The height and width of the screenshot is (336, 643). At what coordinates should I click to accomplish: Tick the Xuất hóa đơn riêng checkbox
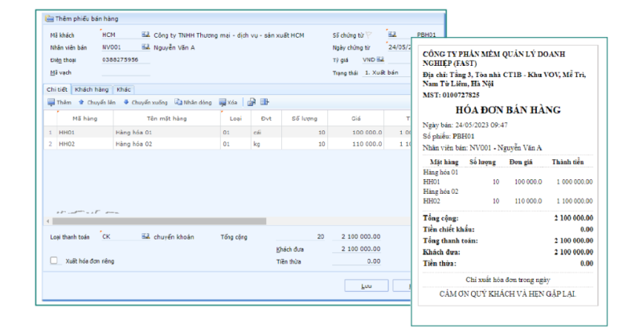(x=54, y=260)
